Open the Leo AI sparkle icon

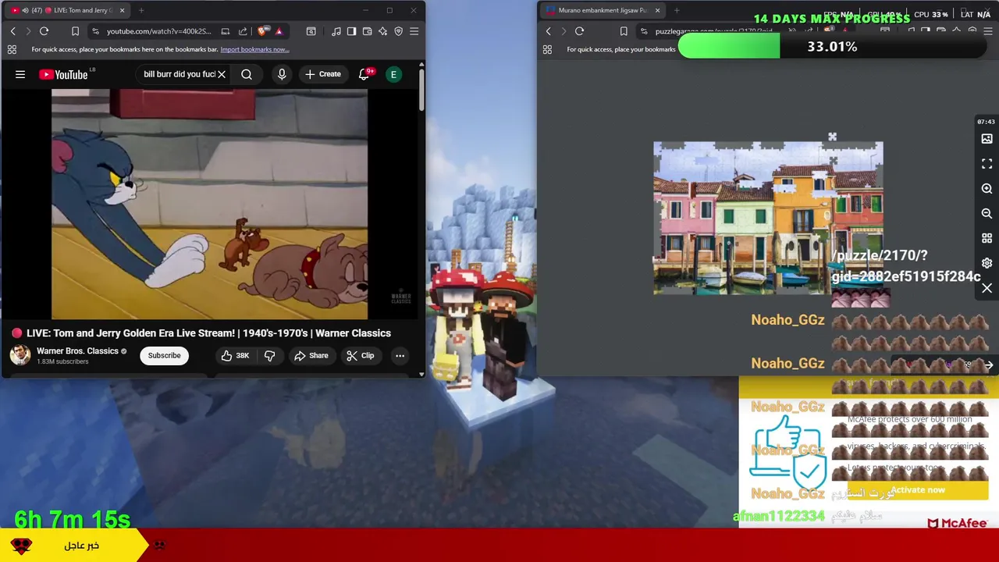(382, 31)
